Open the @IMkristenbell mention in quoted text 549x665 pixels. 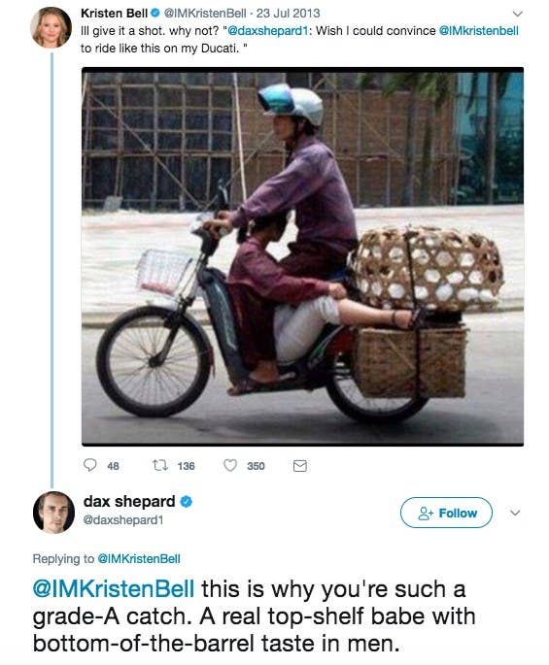coord(478,31)
